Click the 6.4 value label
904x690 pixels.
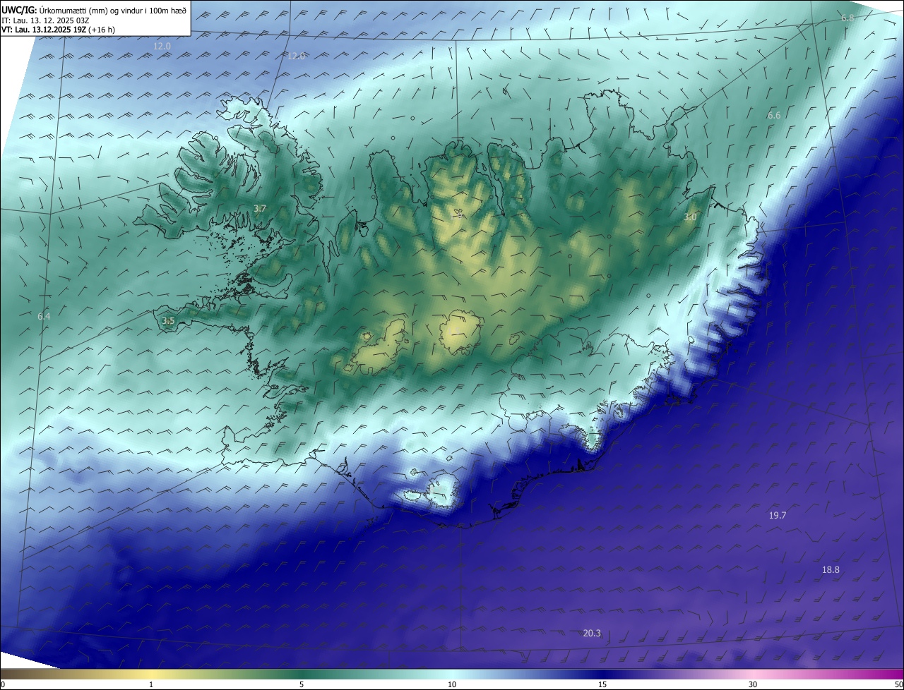(44, 317)
